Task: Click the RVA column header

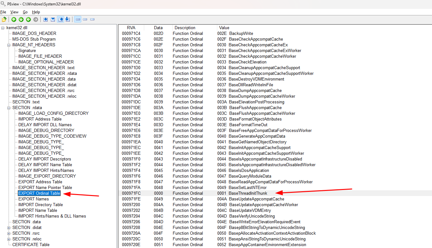Action: (131, 28)
